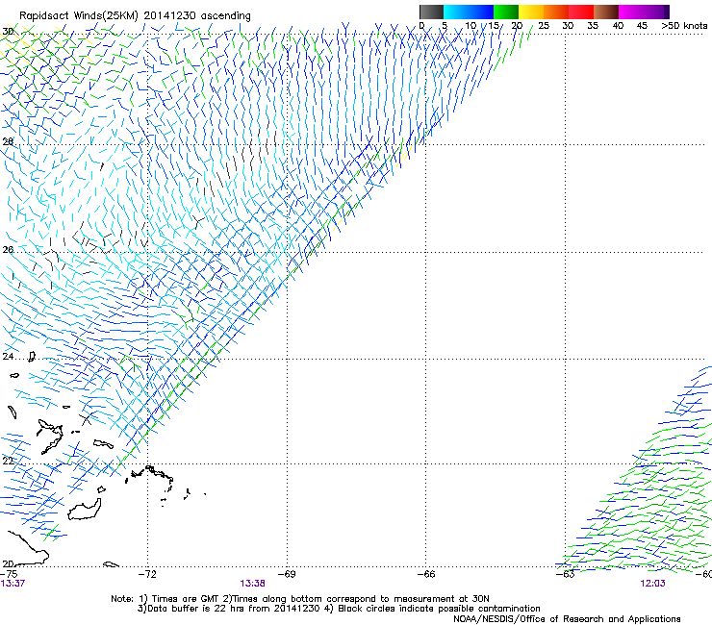Image resolution: width=712 pixels, height=625 pixels.
Task: Click the purple time stamp '12:03'
Action: [653, 584]
